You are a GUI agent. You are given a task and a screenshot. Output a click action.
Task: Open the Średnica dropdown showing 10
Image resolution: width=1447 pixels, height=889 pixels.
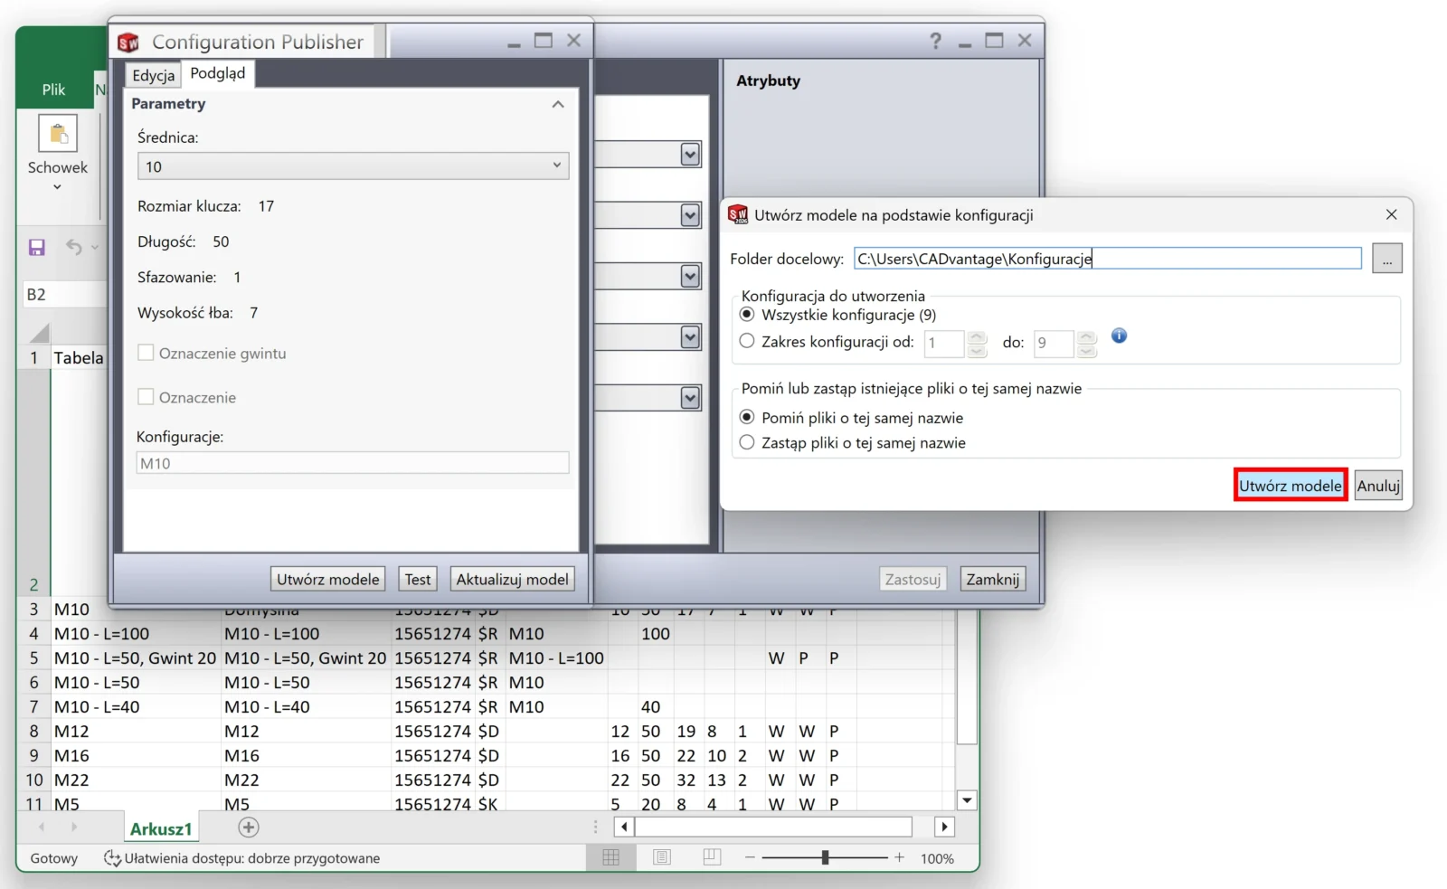click(x=354, y=166)
